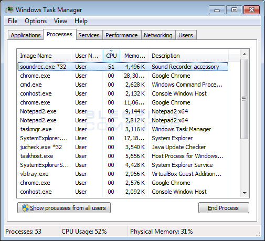Screen dimensions: 265x241
Task: Switch to the Services tab
Action: pyautogui.click(x=89, y=35)
